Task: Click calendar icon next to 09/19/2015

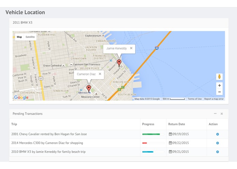Action: point(170,134)
